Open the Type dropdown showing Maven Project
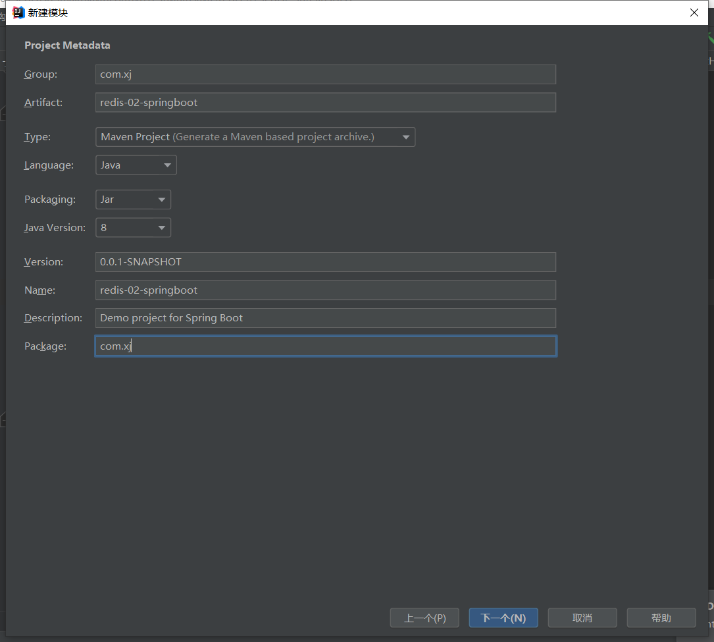 [255, 137]
